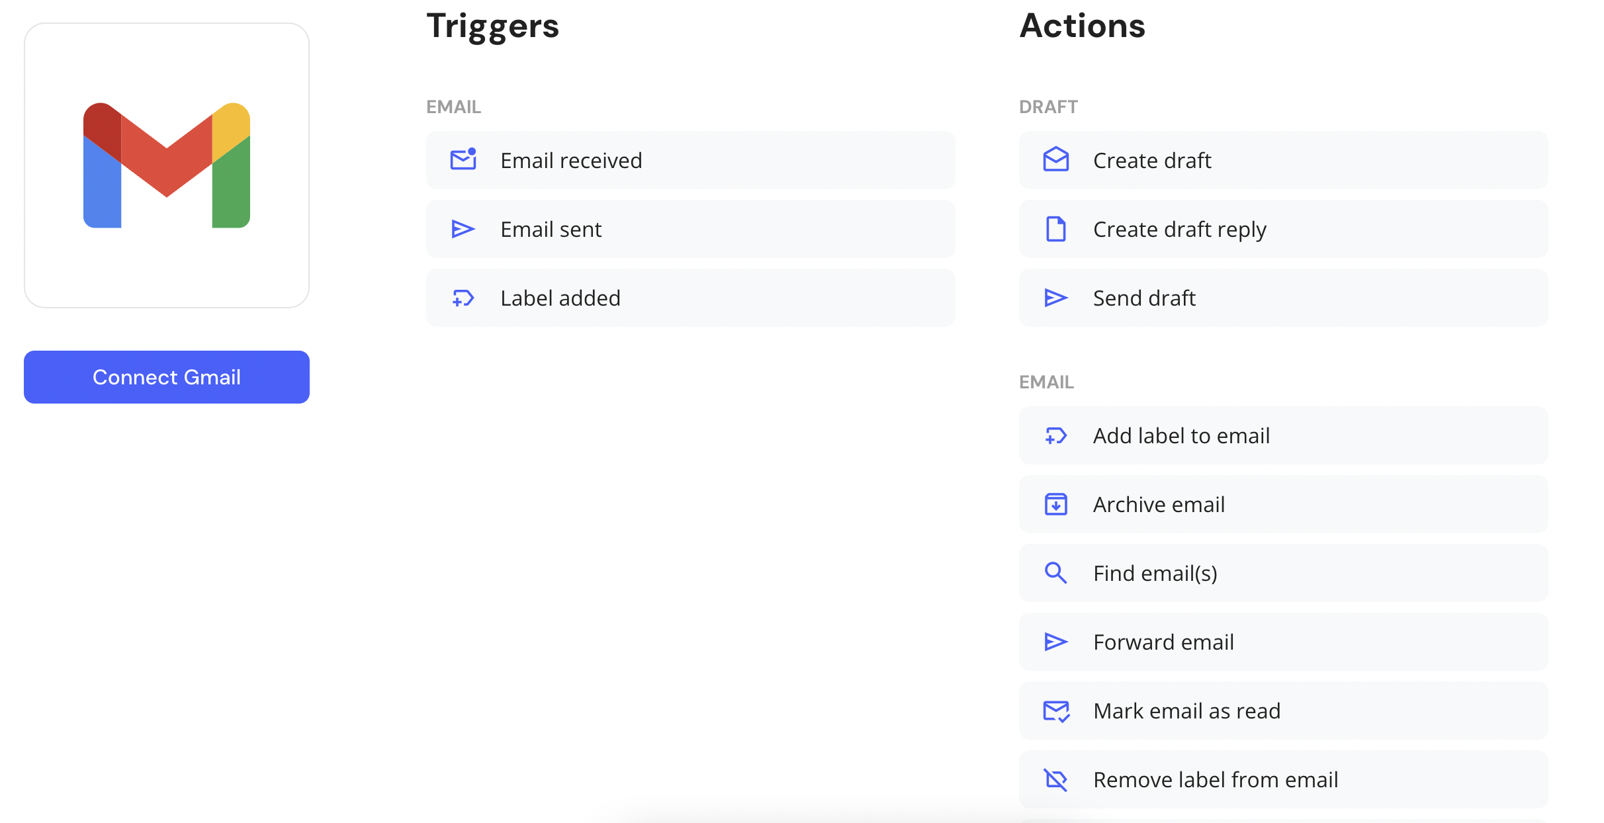Select the Email sent trigger row
The image size is (1604, 823).
coord(690,229)
